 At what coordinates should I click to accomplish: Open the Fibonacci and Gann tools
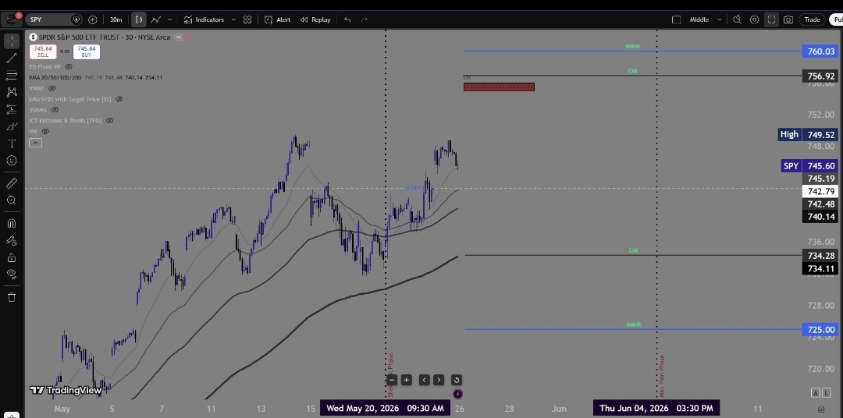pos(11,75)
